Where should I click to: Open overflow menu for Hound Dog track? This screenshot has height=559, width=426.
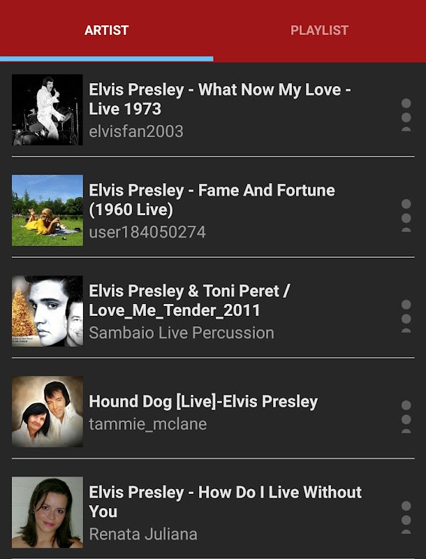point(406,416)
